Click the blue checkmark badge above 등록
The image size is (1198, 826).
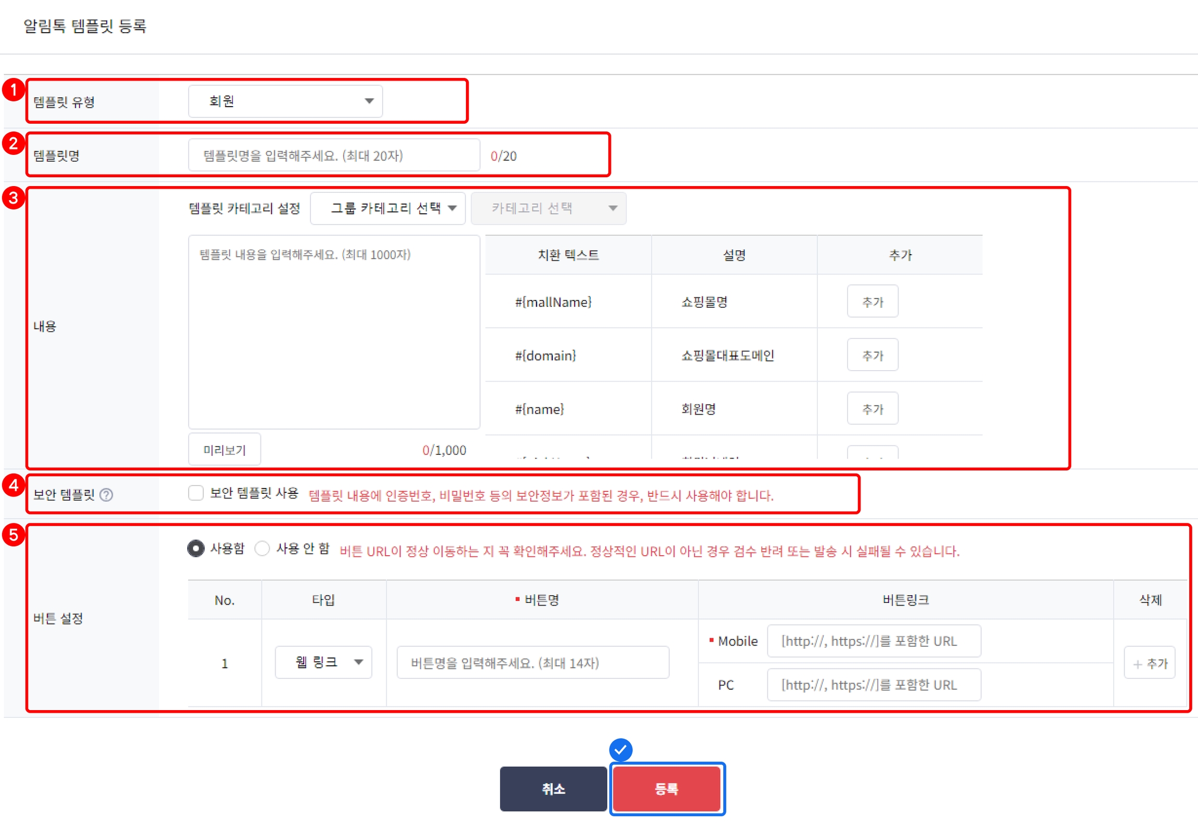620,750
